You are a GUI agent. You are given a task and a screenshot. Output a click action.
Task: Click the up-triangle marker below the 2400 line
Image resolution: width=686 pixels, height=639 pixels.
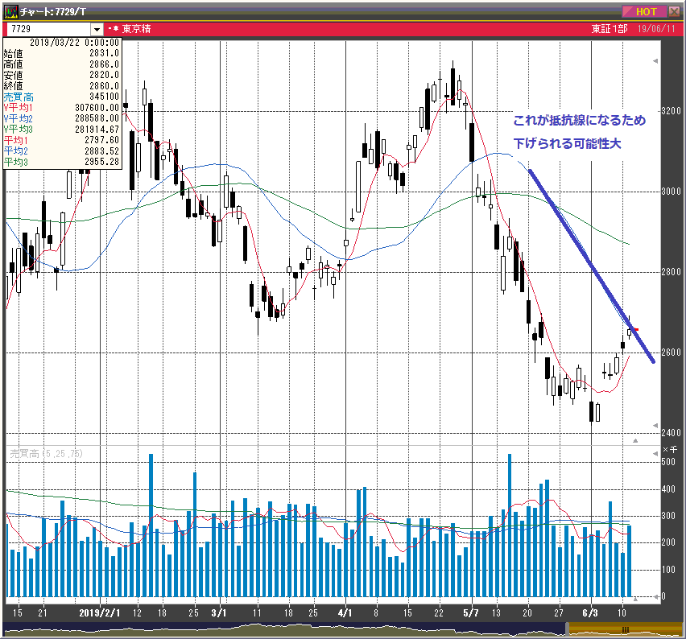point(635,440)
